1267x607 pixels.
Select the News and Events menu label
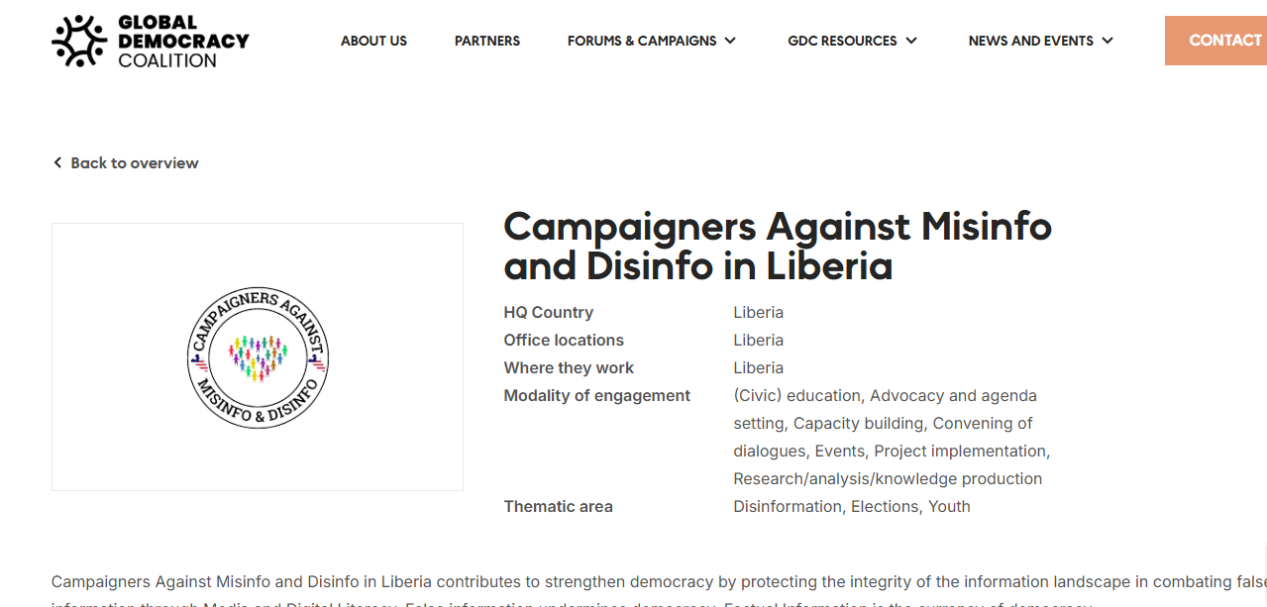click(x=1030, y=41)
